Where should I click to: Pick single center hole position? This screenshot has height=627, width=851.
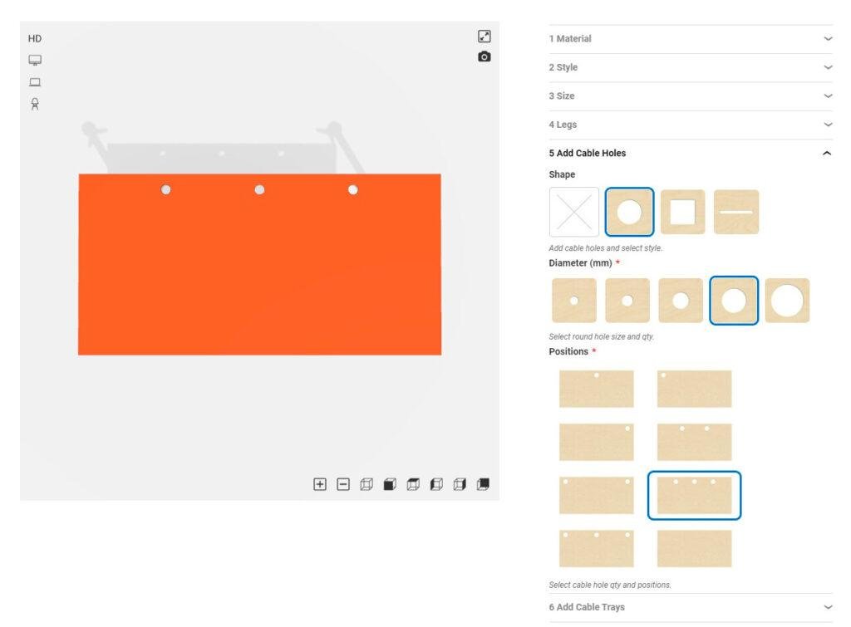(x=597, y=389)
